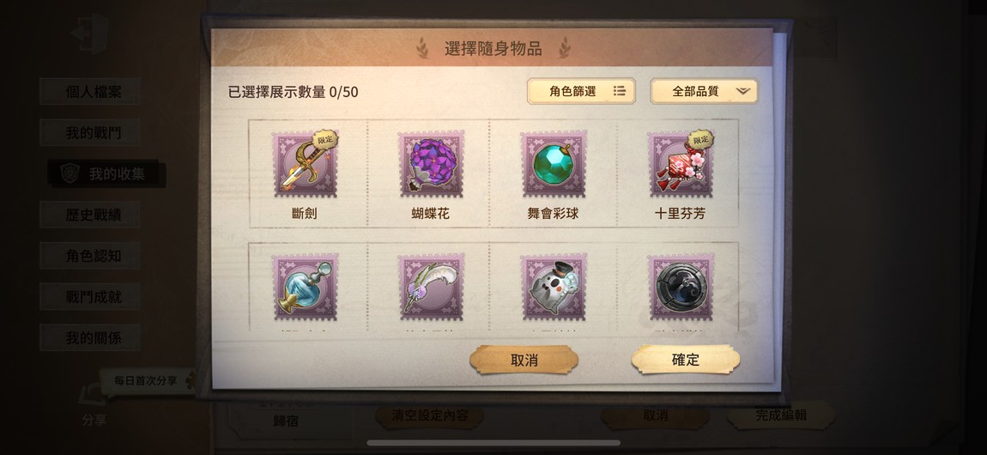This screenshot has height=455, width=987.
Task: Pick the 舞會彩球 green ball stamp
Action: tap(554, 165)
